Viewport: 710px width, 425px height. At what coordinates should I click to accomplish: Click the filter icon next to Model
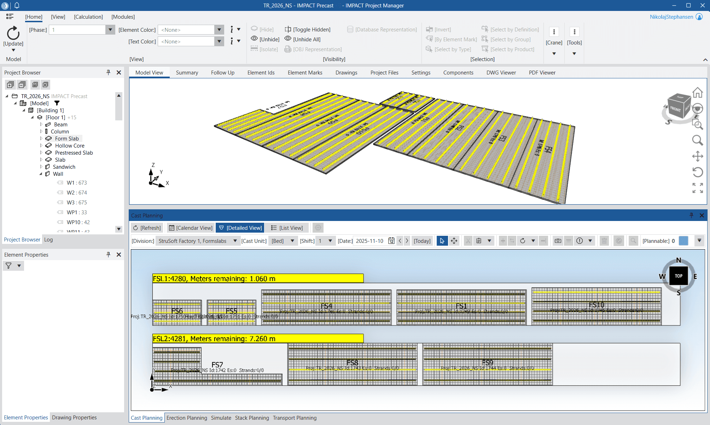(57, 103)
